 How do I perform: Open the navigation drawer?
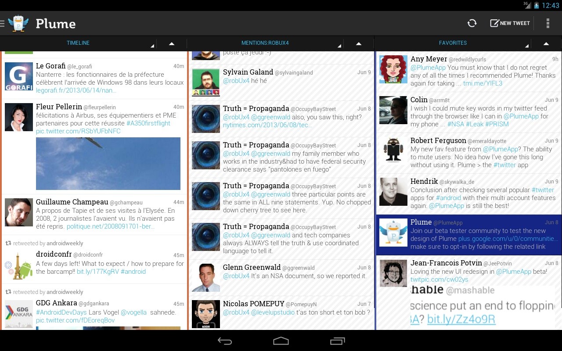point(4,23)
